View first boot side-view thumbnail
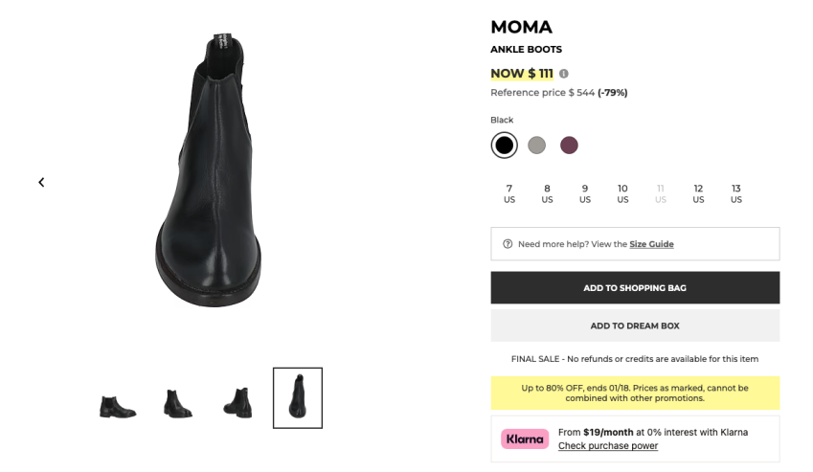 click(x=118, y=405)
